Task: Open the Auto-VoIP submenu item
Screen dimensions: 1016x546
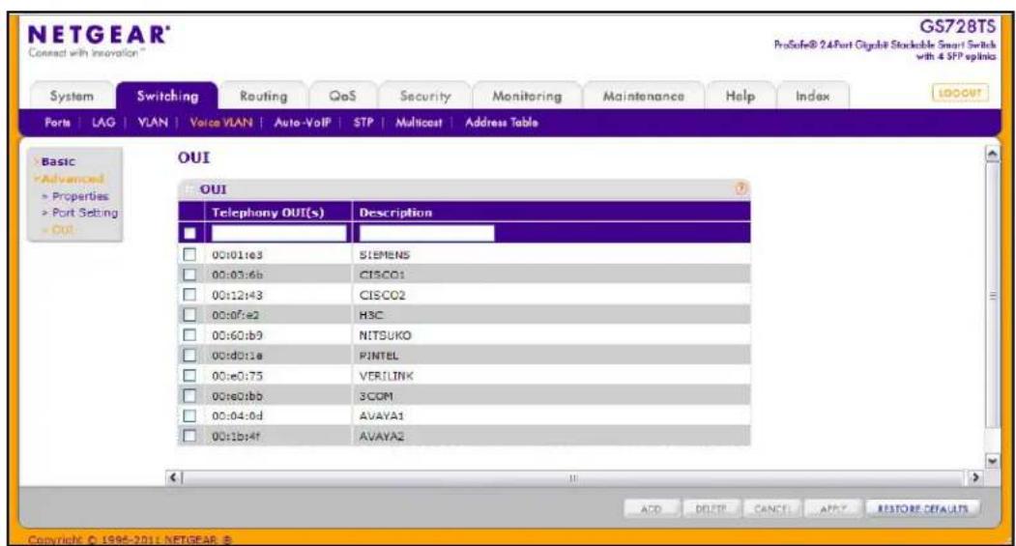Action: tap(303, 123)
